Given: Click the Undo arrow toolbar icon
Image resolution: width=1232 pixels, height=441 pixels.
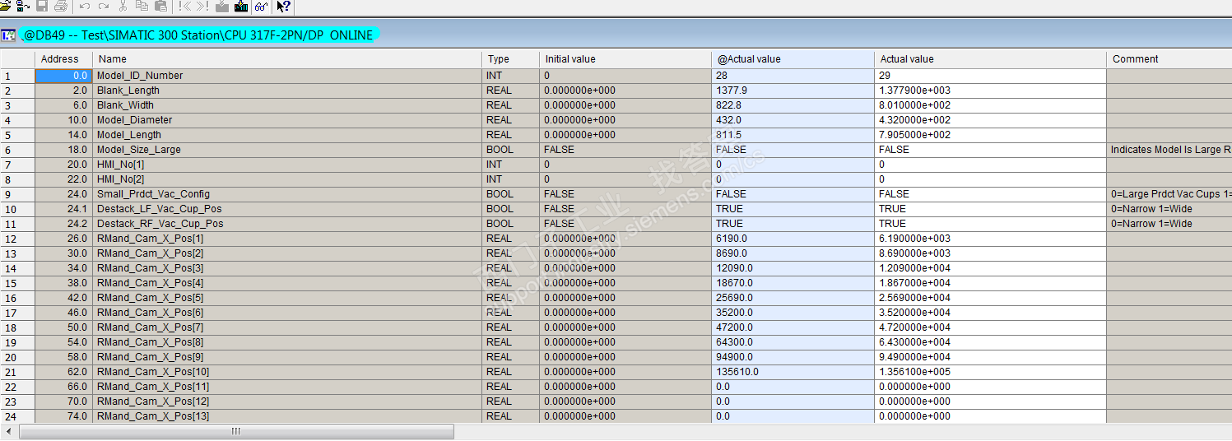Looking at the screenshot, I should pyautogui.click(x=85, y=6).
